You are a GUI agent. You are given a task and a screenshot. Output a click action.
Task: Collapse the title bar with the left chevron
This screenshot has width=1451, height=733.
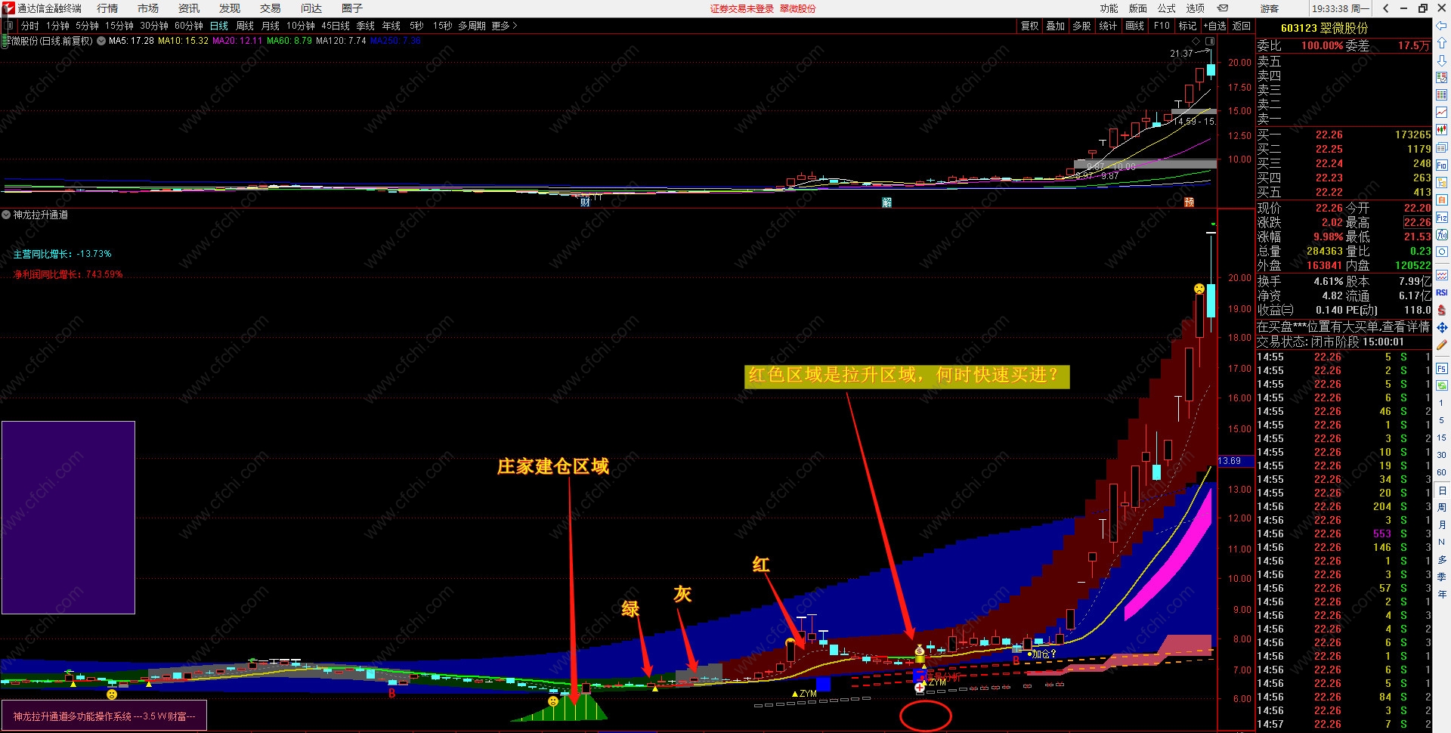pyautogui.click(x=1385, y=8)
